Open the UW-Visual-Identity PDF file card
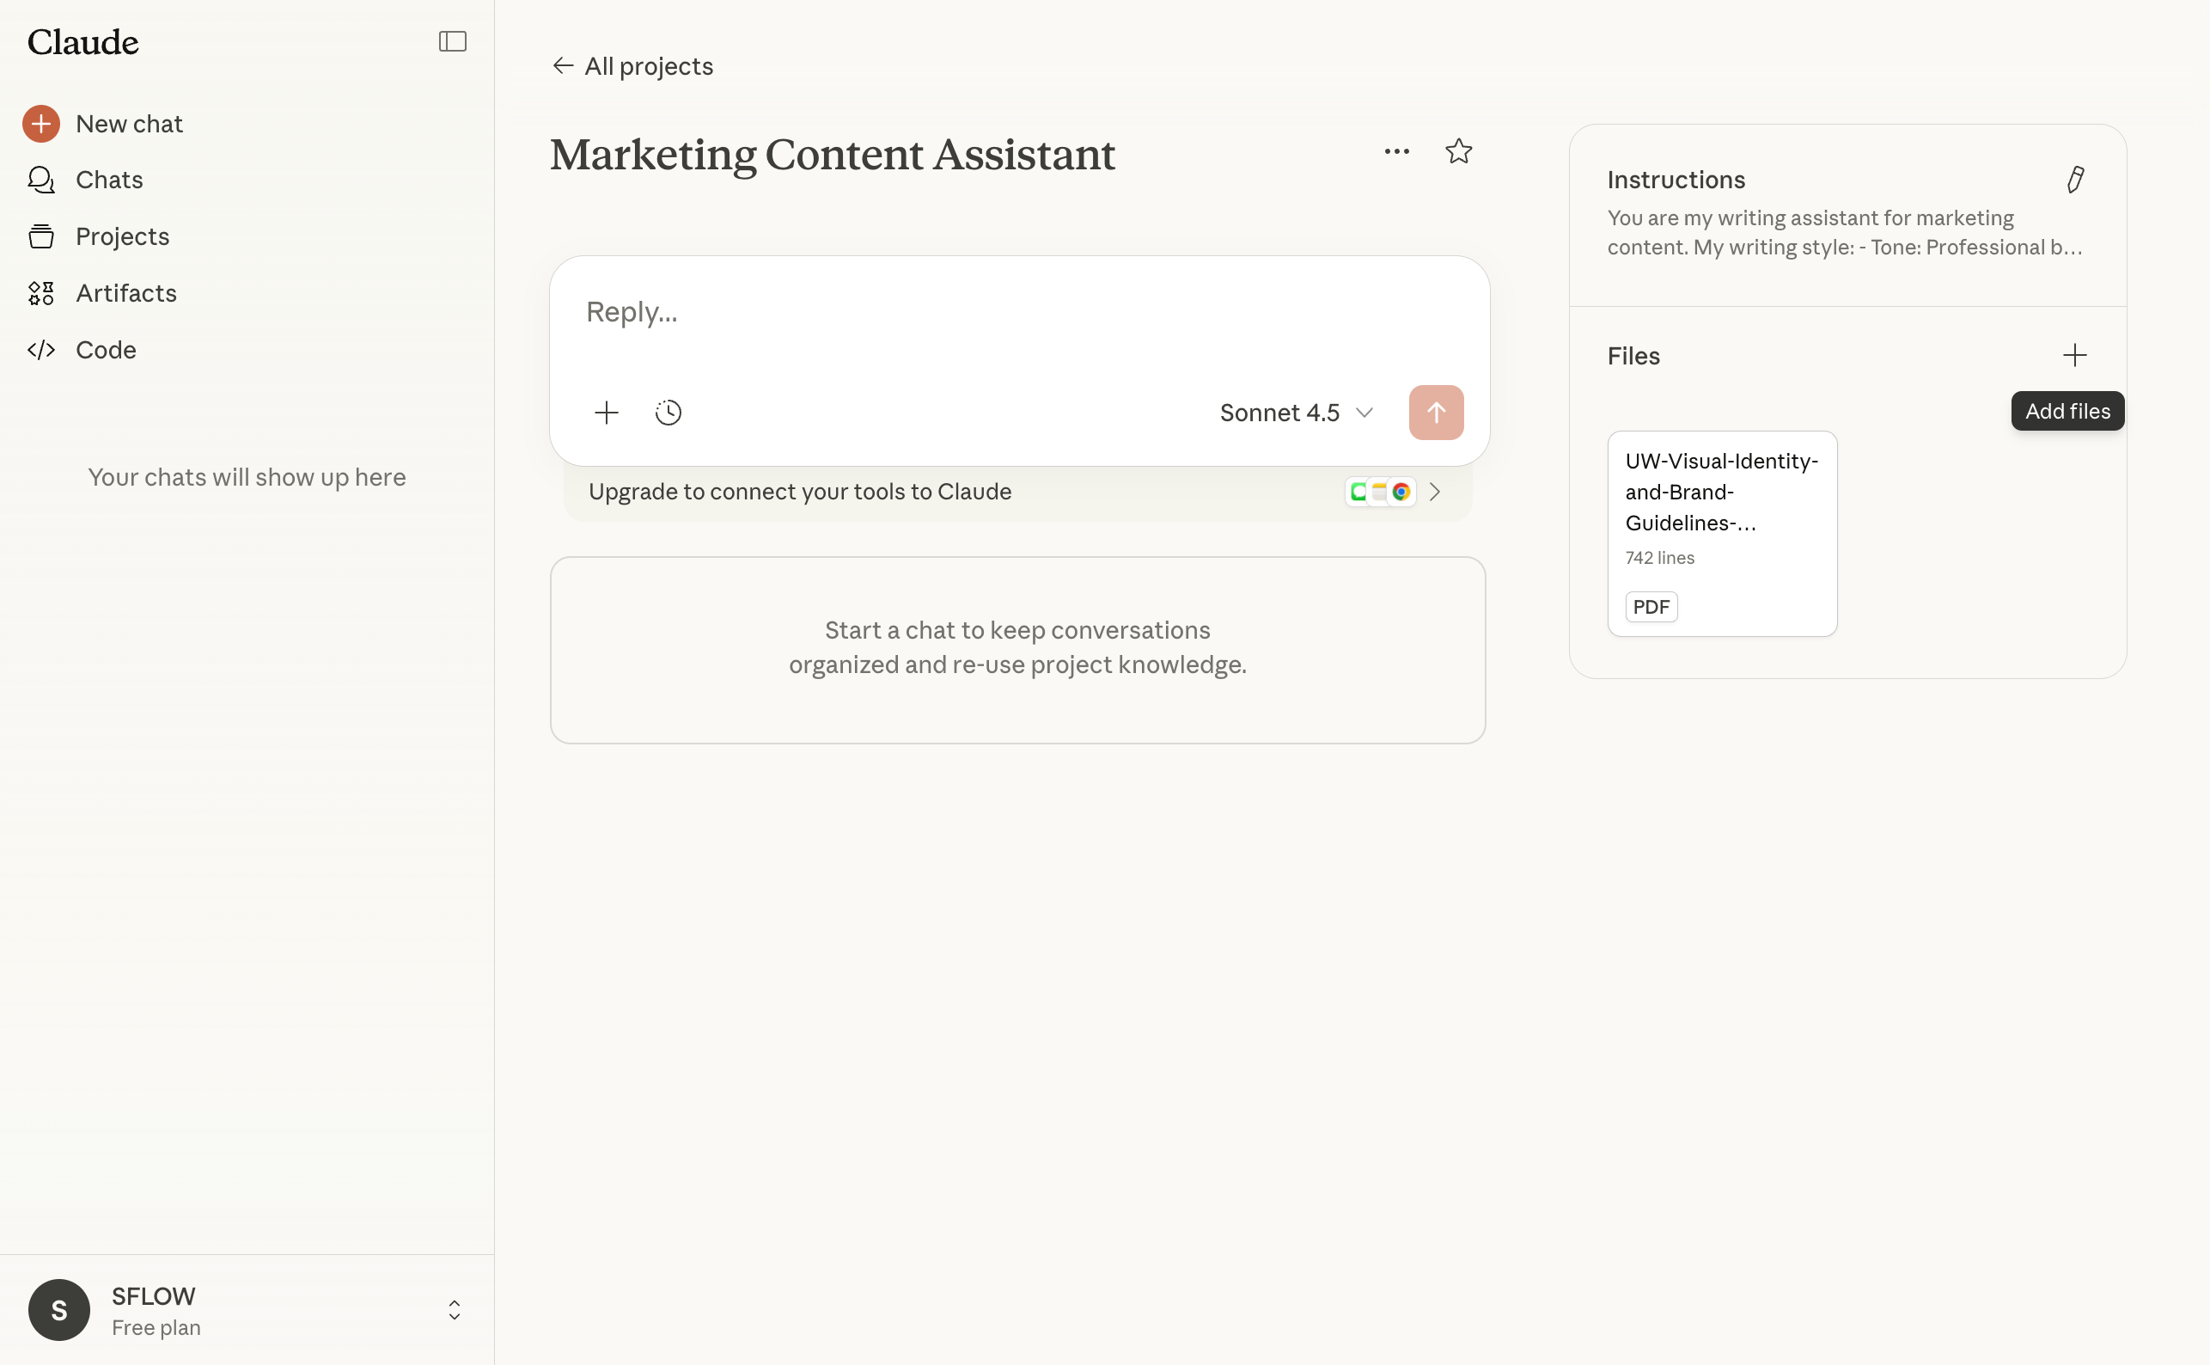The width and height of the screenshot is (2210, 1365). 1721,533
